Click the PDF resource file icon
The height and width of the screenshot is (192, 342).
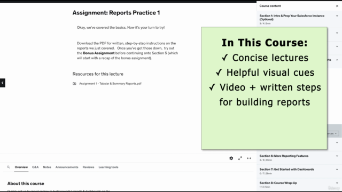tap(74, 84)
